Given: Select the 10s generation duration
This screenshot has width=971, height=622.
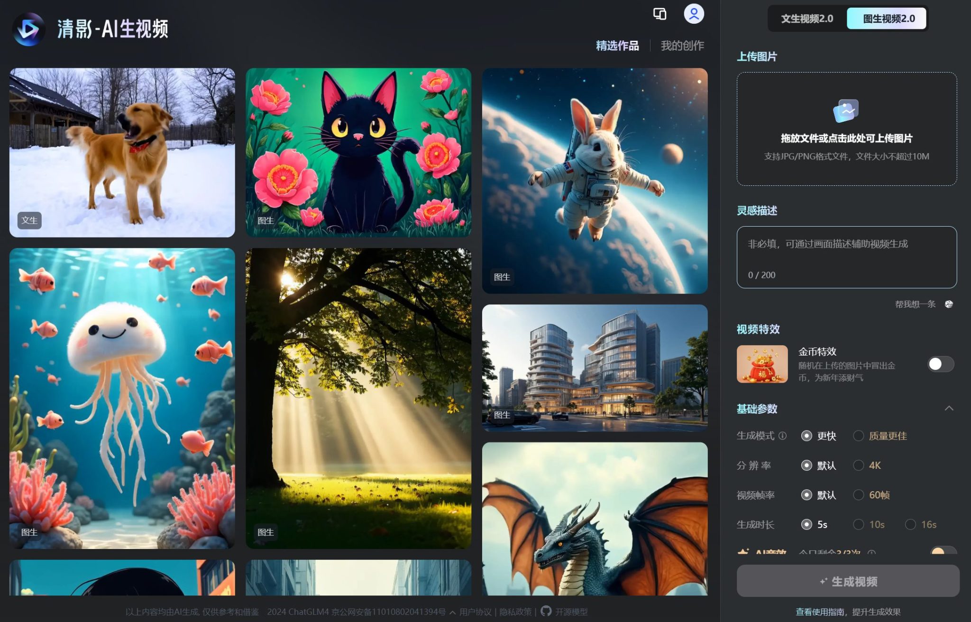Looking at the screenshot, I should pyautogui.click(x=859, y=524).
